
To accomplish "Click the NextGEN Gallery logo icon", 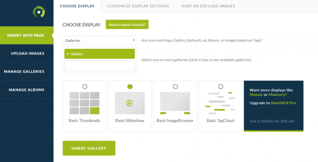I will coord(39,12).
